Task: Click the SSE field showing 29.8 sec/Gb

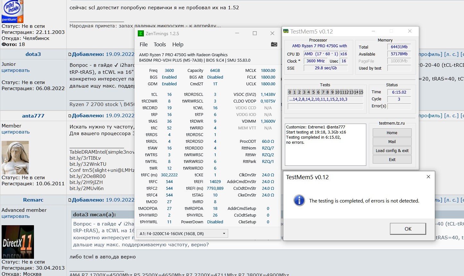Action: [x=326, y=68]
